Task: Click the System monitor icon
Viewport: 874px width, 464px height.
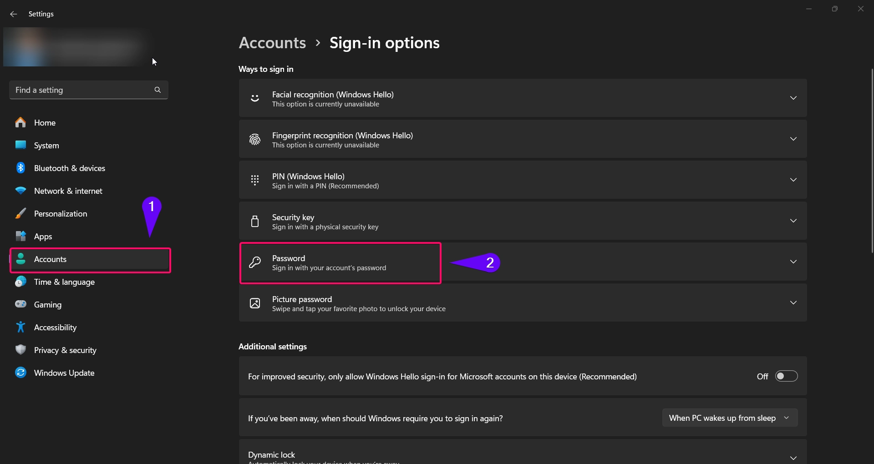Action: pos(20,145)
